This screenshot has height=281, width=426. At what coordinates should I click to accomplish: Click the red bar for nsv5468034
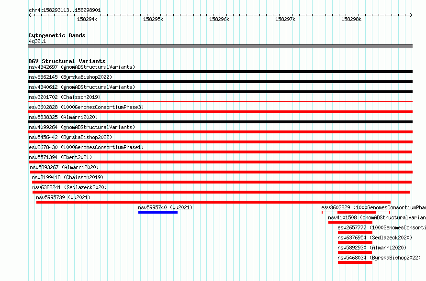point(355,262)
